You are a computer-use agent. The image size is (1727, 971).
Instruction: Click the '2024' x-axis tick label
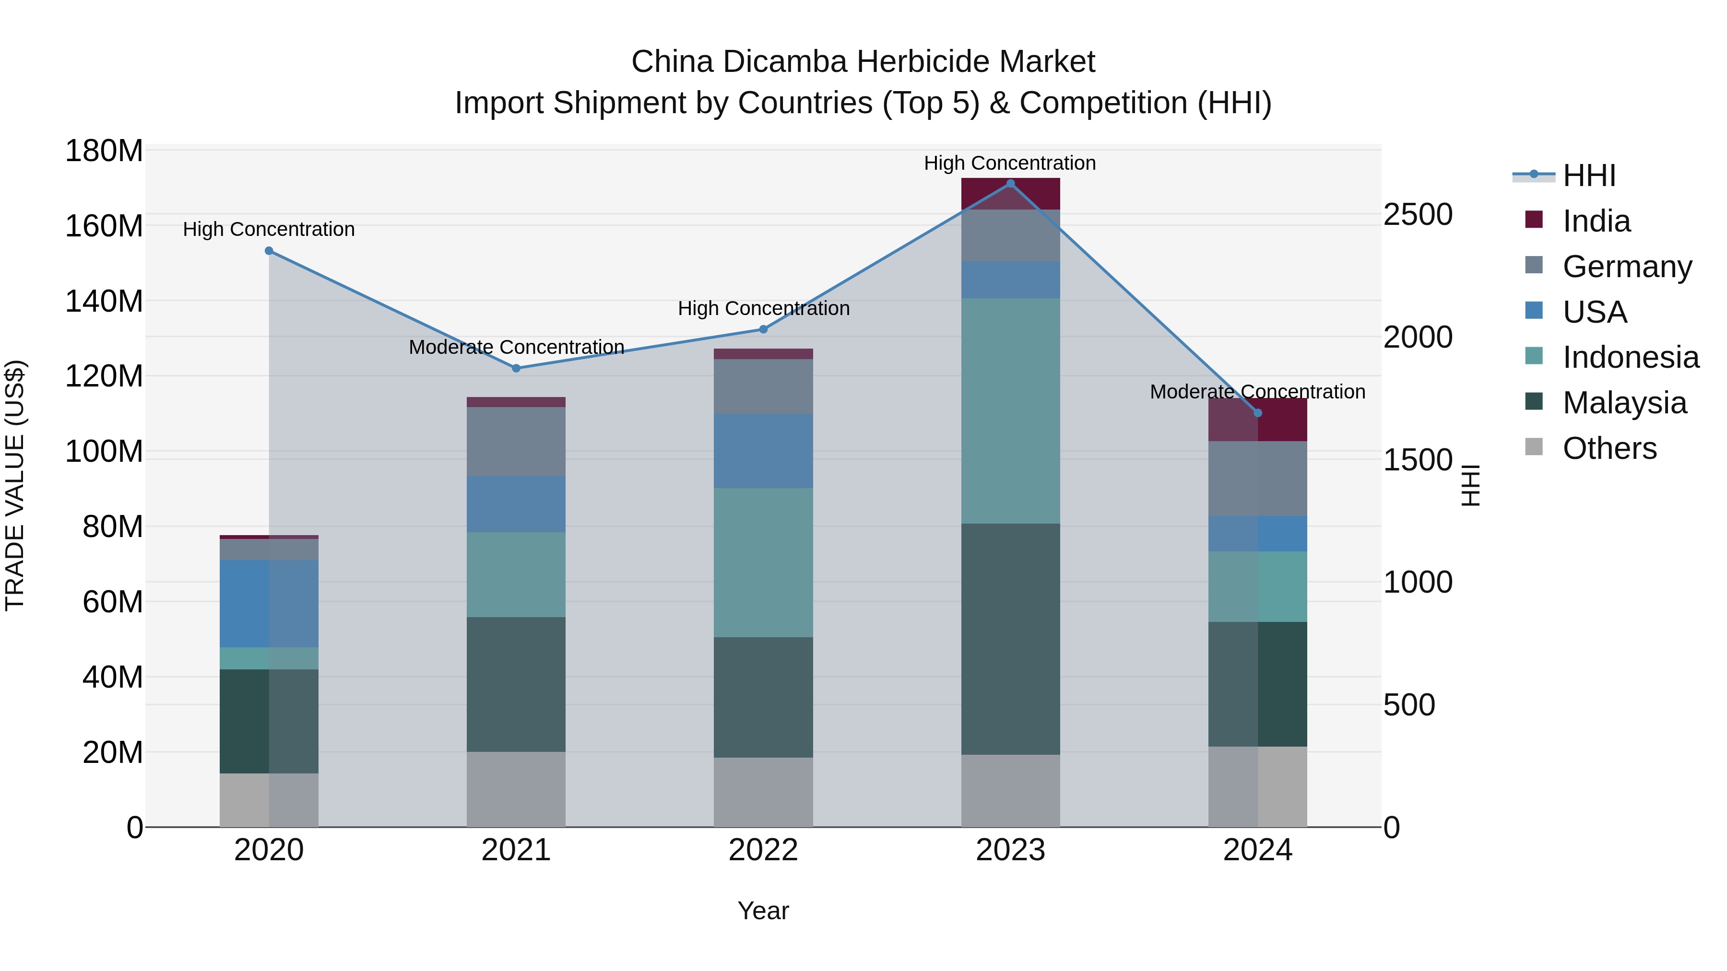tap(1258, 850)
